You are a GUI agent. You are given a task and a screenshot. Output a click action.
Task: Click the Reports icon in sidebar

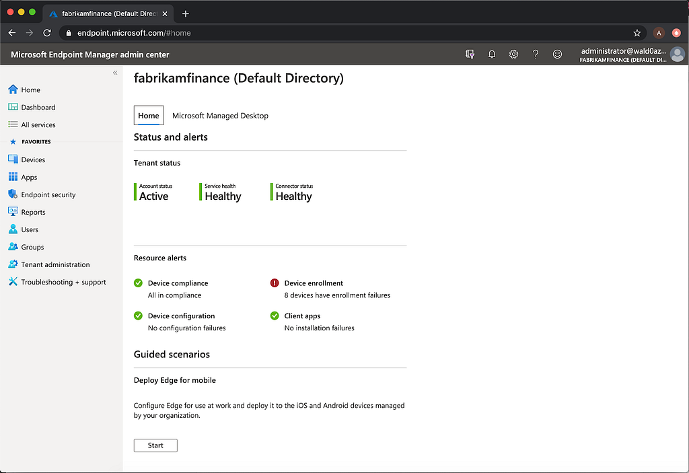13,211
